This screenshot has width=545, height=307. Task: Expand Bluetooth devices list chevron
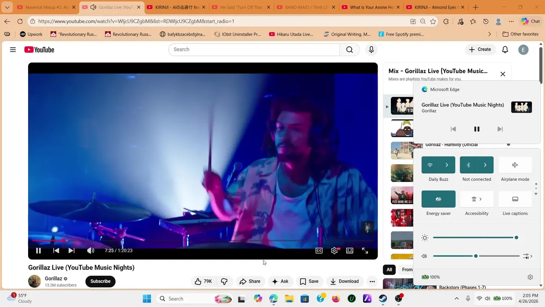point(485,165)
